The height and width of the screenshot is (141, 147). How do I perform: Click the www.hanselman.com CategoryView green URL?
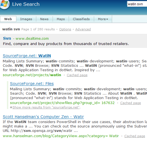tap(61, 136)
